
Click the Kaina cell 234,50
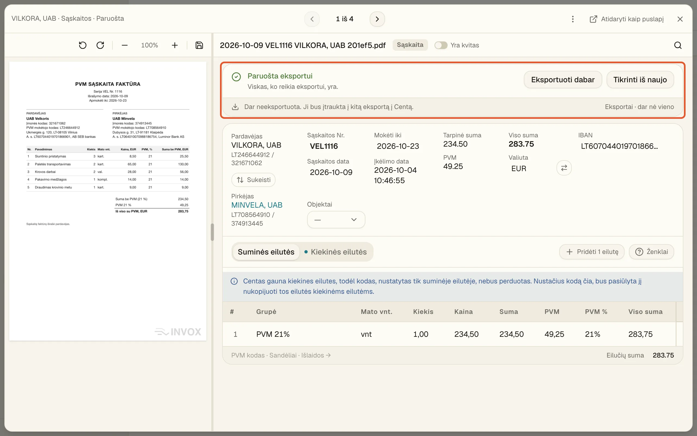466,334
